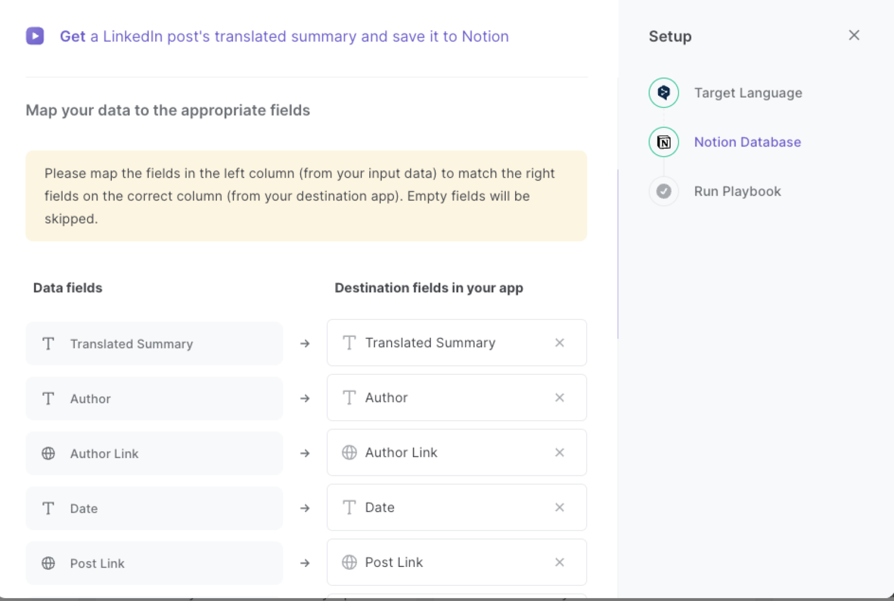Click the globe icon of left Post Link field

coord(49,563)
